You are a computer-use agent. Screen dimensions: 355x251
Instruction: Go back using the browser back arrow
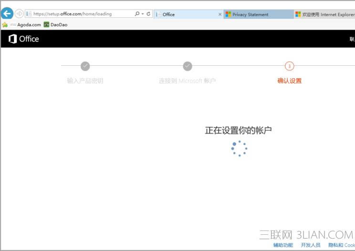point(7,13)
